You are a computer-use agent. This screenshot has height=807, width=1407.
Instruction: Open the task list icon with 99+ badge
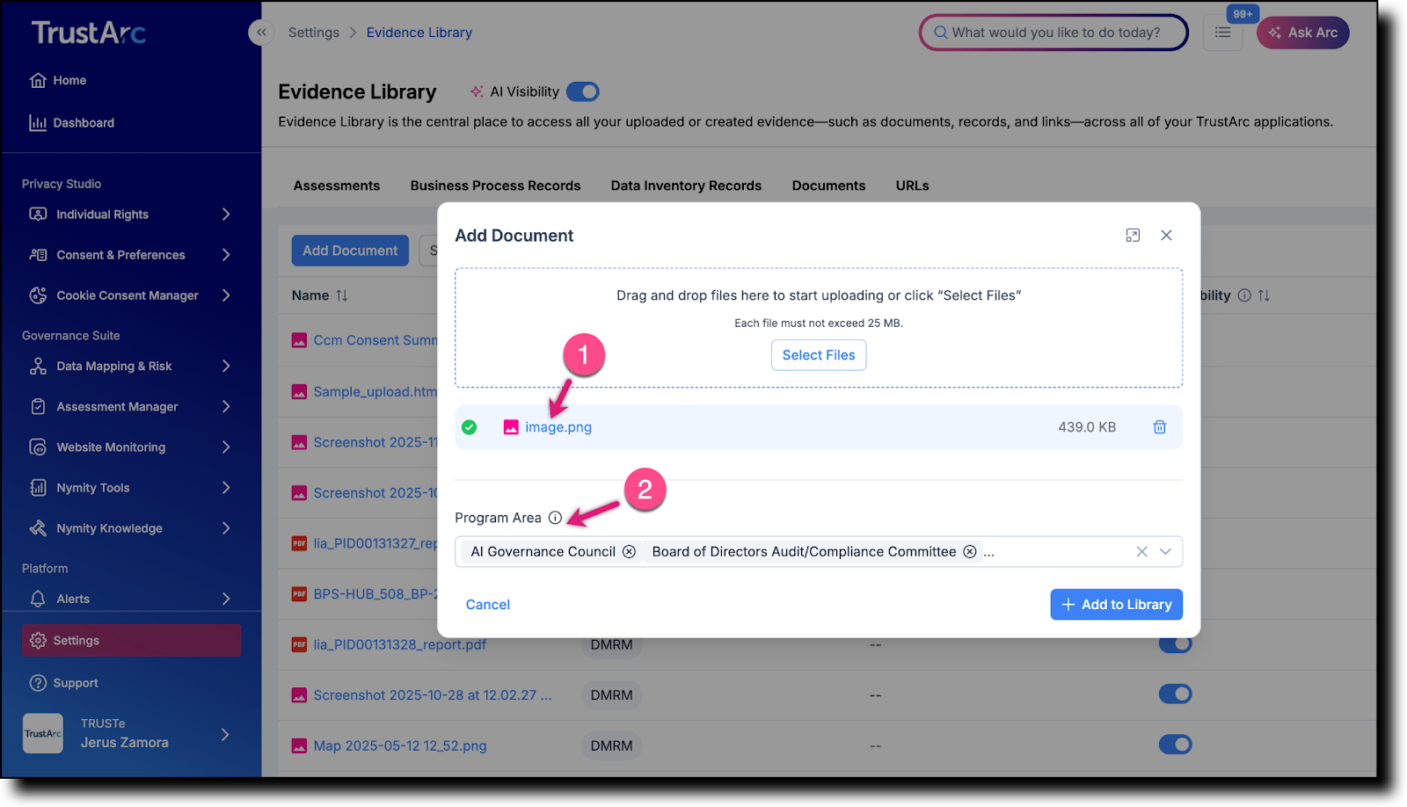tap(1223, 33)
